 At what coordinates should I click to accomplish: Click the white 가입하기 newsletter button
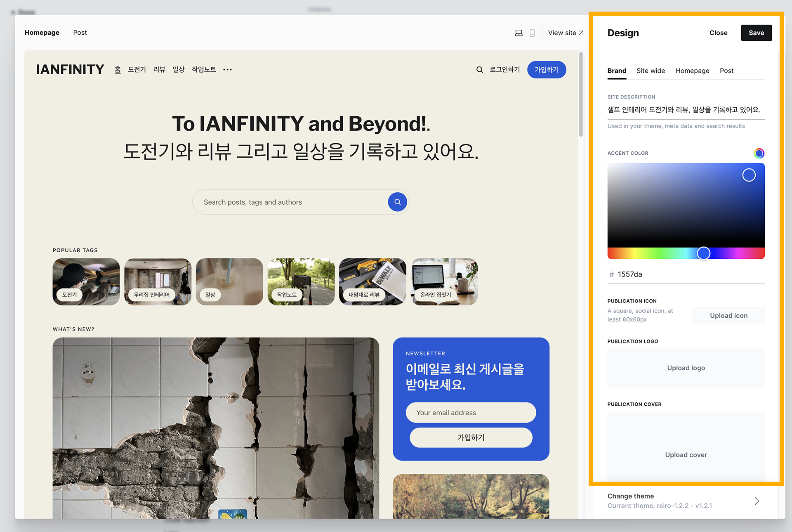click(471, 437)
